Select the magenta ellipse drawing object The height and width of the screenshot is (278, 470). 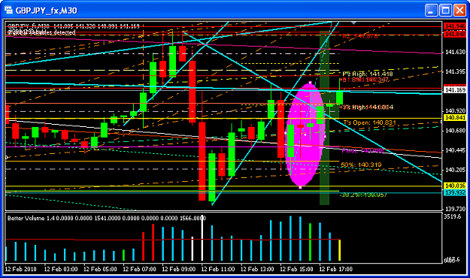coord(305,134)
